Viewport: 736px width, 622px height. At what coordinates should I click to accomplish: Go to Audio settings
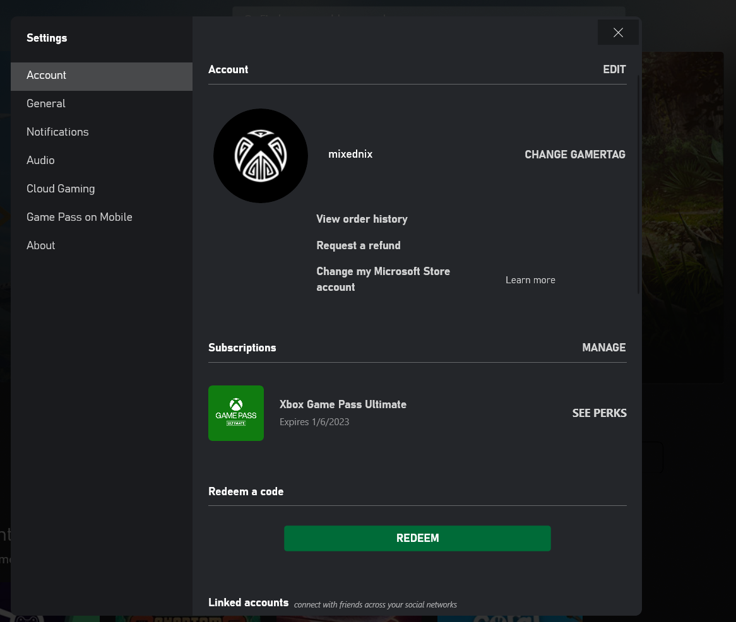click(102, 160)
